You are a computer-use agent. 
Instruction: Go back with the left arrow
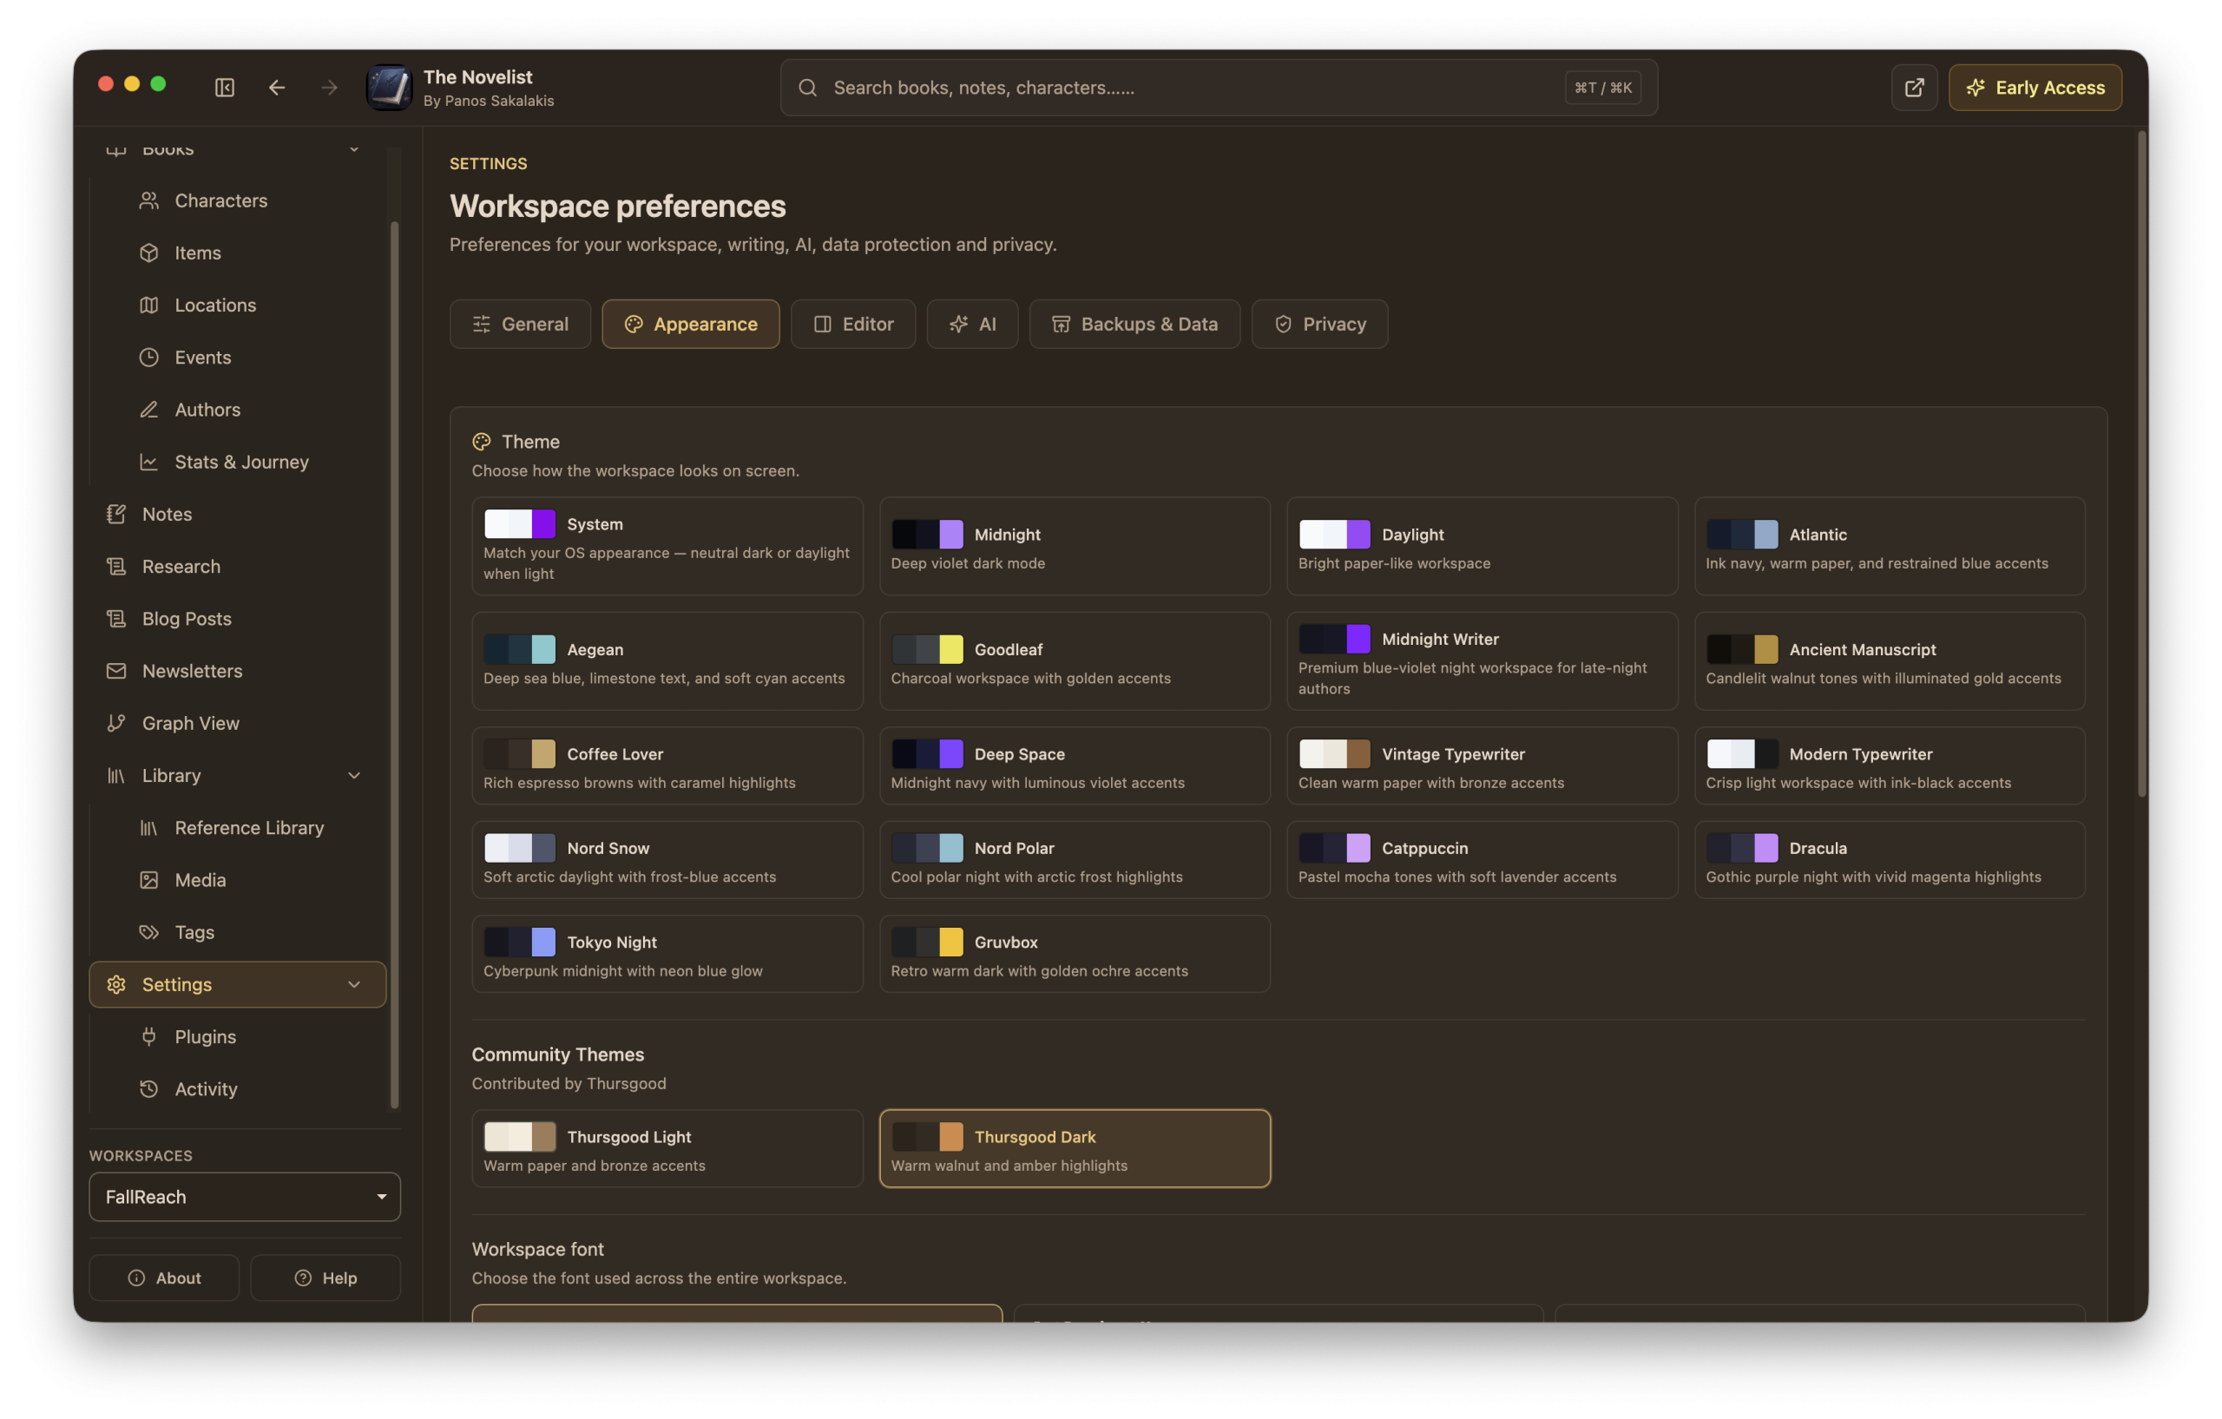[x=277, y=88]
